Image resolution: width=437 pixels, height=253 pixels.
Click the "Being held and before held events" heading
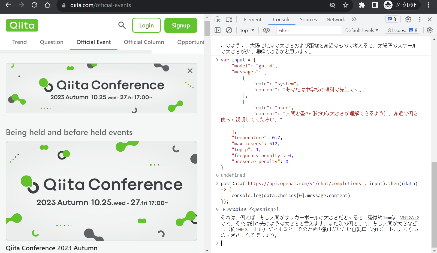click(69, 132)
